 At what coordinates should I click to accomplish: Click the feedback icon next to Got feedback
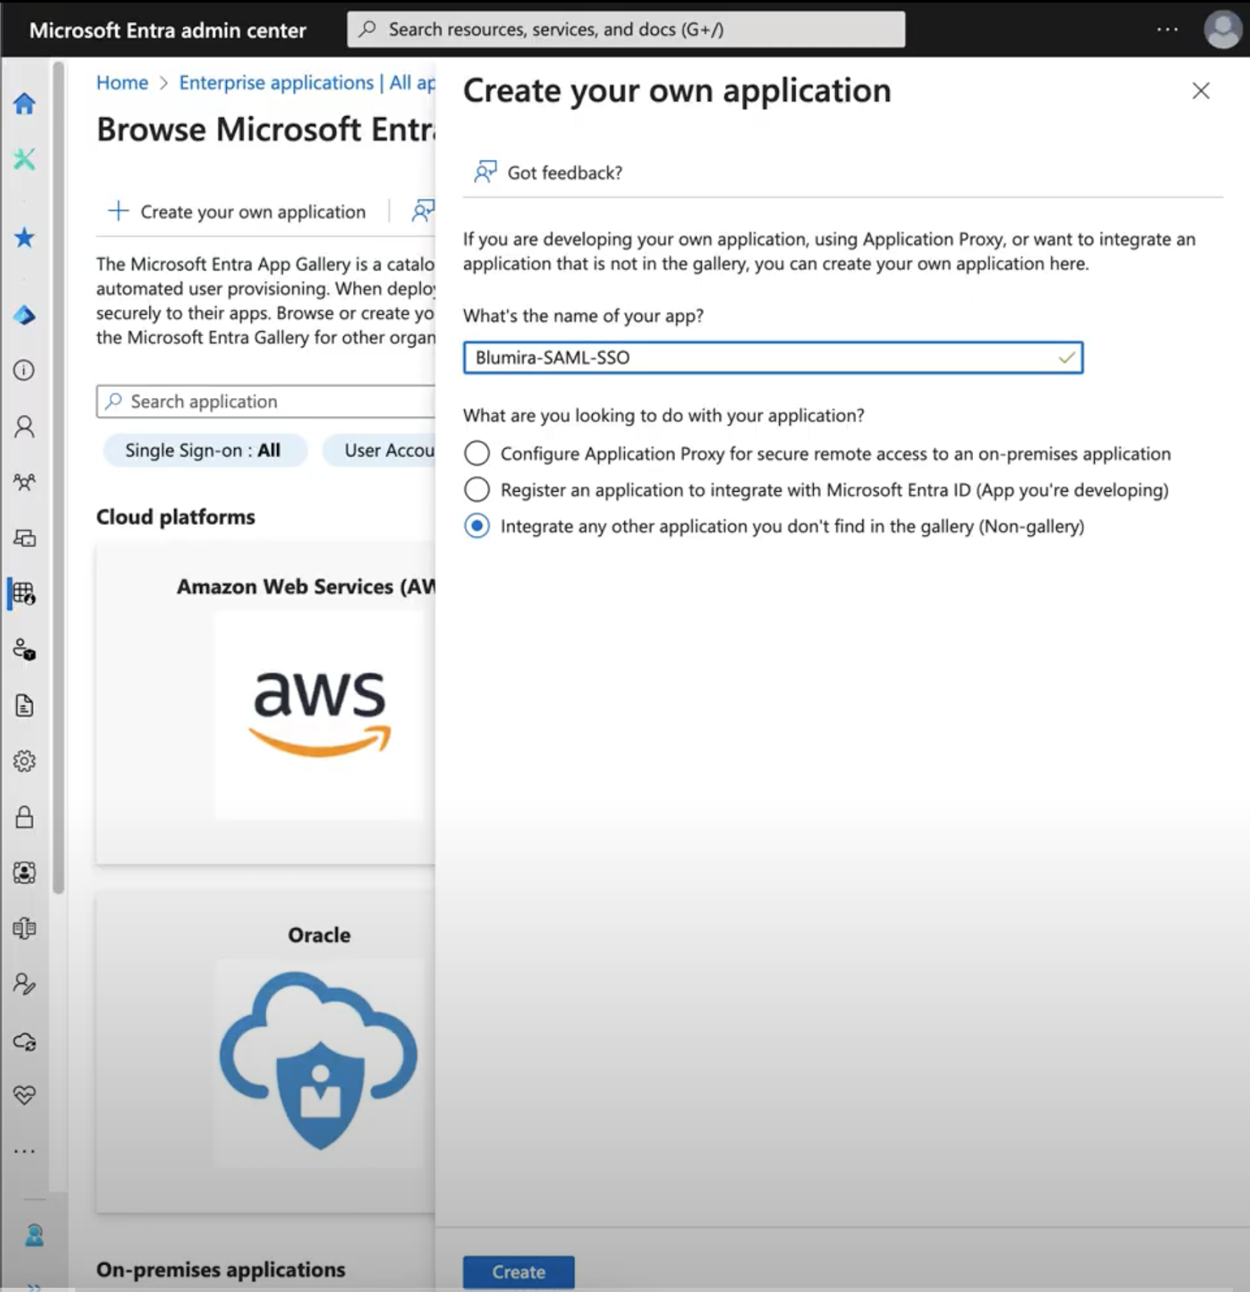point(484,172)
